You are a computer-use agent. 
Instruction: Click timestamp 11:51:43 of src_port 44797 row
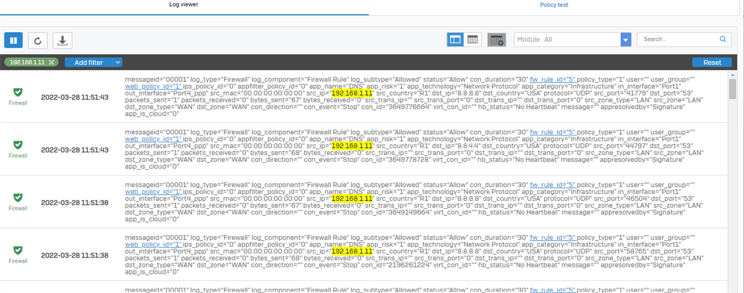pos(74,150)
